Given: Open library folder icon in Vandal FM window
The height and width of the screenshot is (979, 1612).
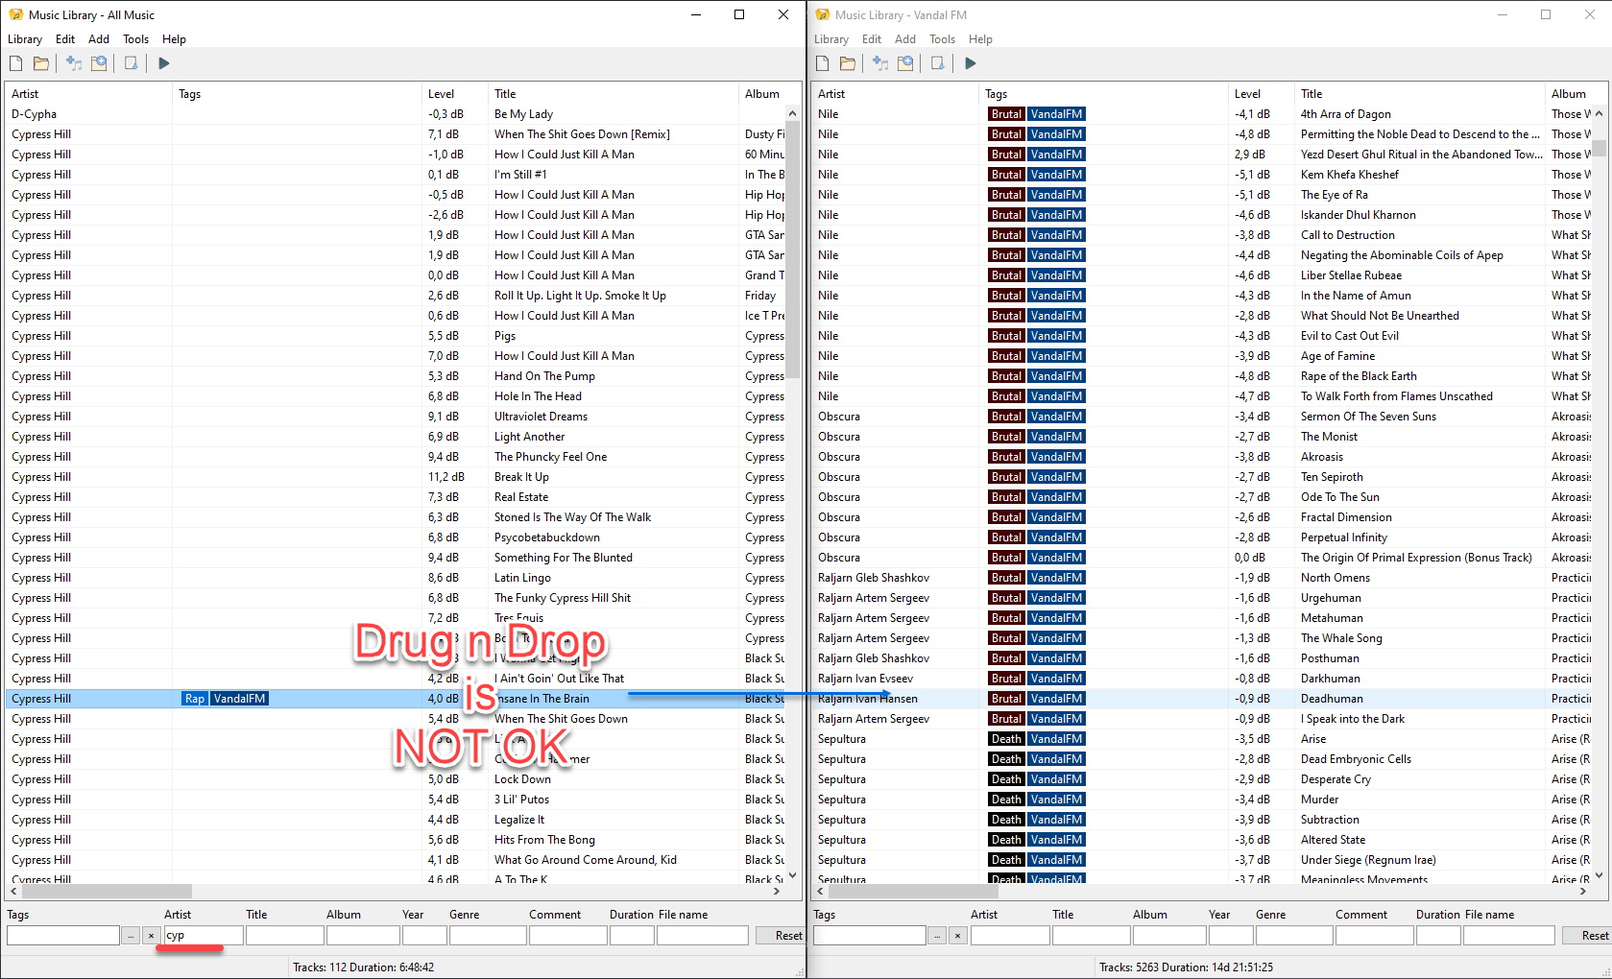Looking at the screenshot, I should (x=848, y=63).
